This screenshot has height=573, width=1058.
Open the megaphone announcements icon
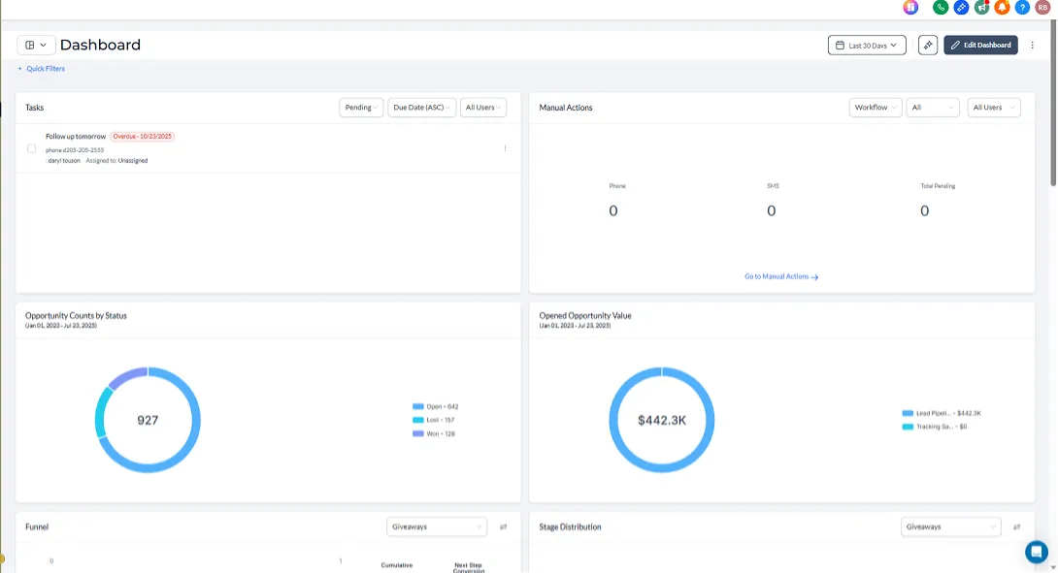(x=981, y=8)
